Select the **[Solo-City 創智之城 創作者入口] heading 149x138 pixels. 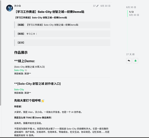tap(37, 84)
